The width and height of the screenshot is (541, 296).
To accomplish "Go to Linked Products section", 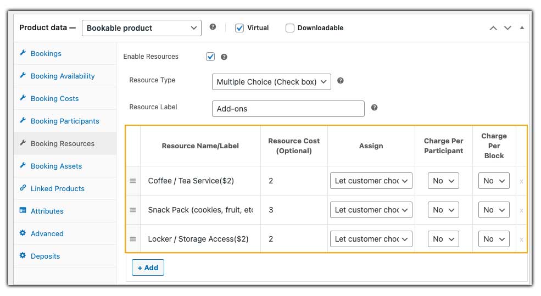I will coord(57,188).
